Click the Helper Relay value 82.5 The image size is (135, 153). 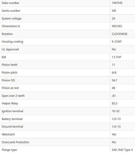(x=115, y=103)
